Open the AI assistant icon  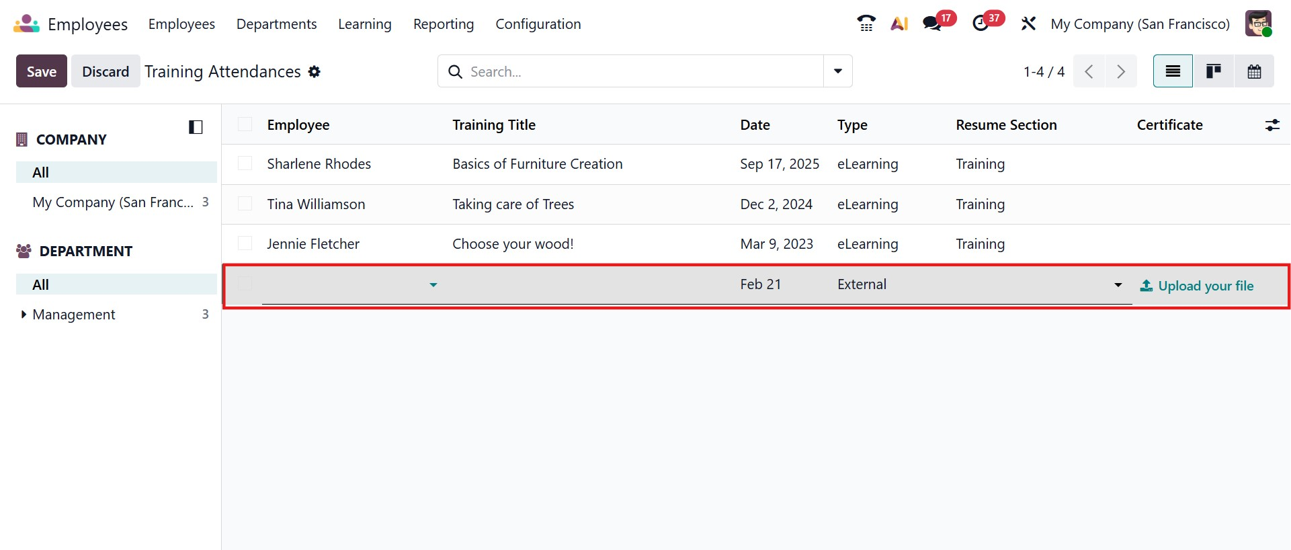(x=899, y=24)
